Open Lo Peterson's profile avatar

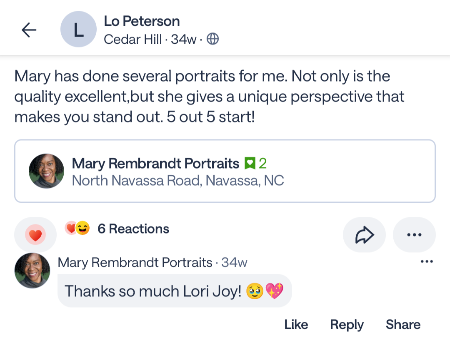78,29
